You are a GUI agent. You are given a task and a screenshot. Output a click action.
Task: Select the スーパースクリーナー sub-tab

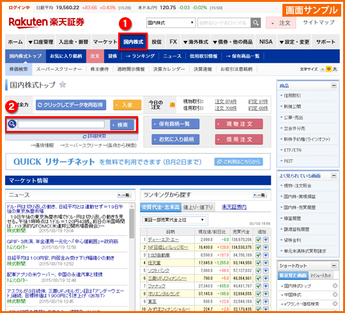[x=59, y=69]
